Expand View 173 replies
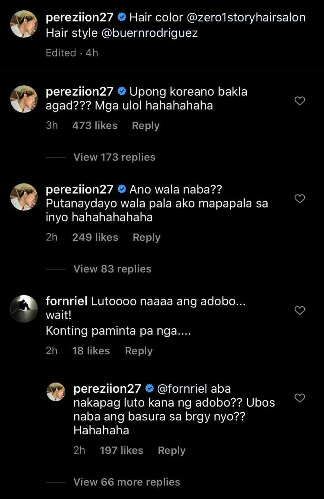Viewport: 324px width, 499px height. pyautogui.click(x=114, y=157)
